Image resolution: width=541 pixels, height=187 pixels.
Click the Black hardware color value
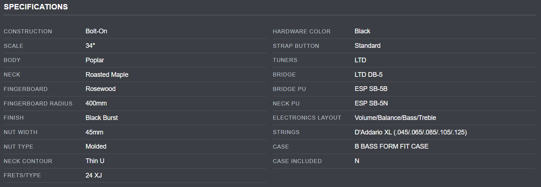(362, 31)
